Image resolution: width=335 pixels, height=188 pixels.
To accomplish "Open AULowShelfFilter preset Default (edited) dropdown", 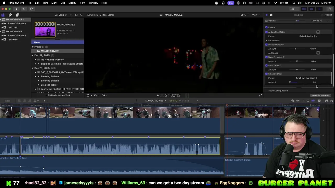I will (x=308, y=36).
